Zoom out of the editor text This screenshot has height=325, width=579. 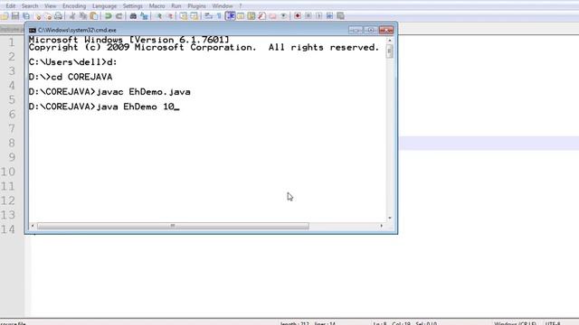point(170,16)
